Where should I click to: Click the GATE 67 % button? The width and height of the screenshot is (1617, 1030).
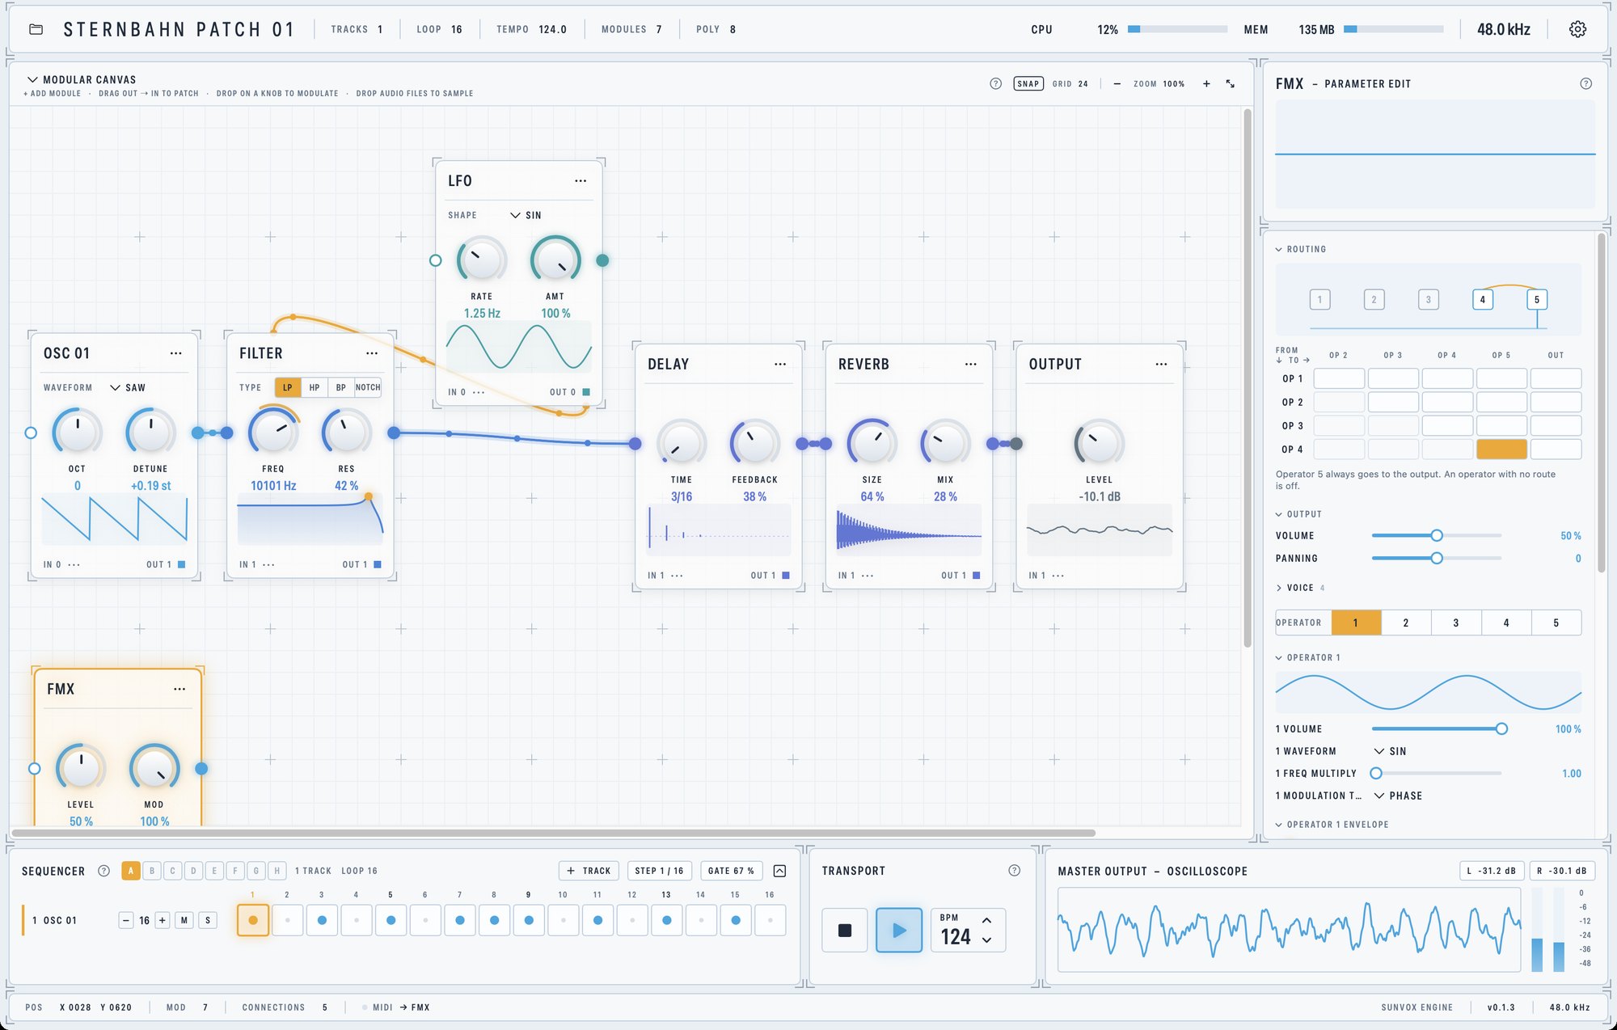point(731,871)
